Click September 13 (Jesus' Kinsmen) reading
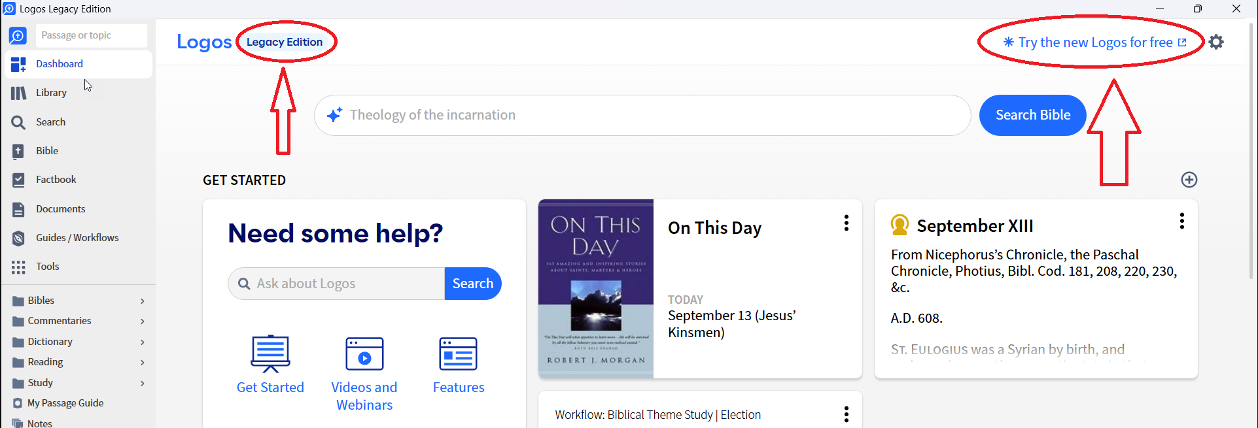1258x428 pixels. point(731,324)
